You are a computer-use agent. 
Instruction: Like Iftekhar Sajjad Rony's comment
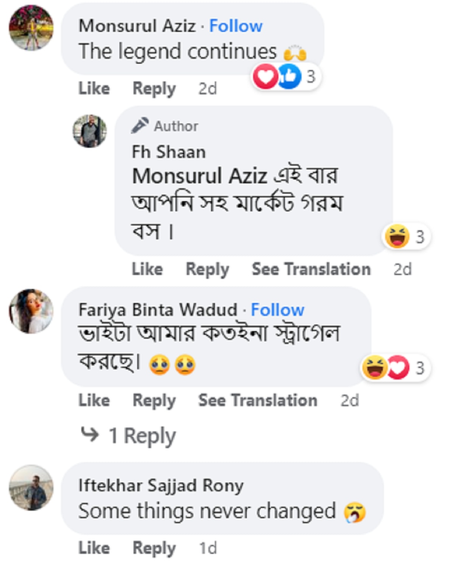(x=94, y=548)
